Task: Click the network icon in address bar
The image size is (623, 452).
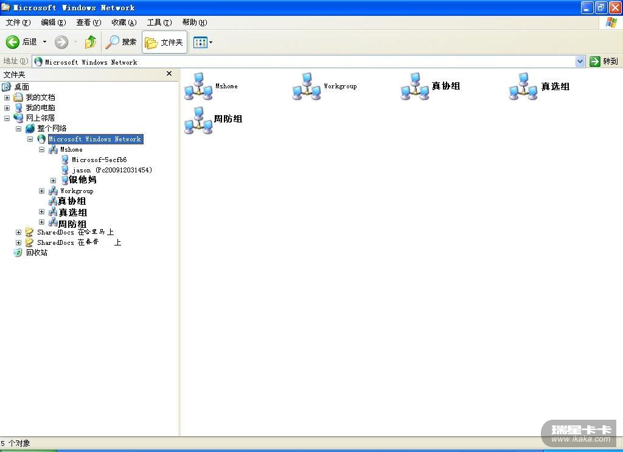Action: [x=38, y=62]
